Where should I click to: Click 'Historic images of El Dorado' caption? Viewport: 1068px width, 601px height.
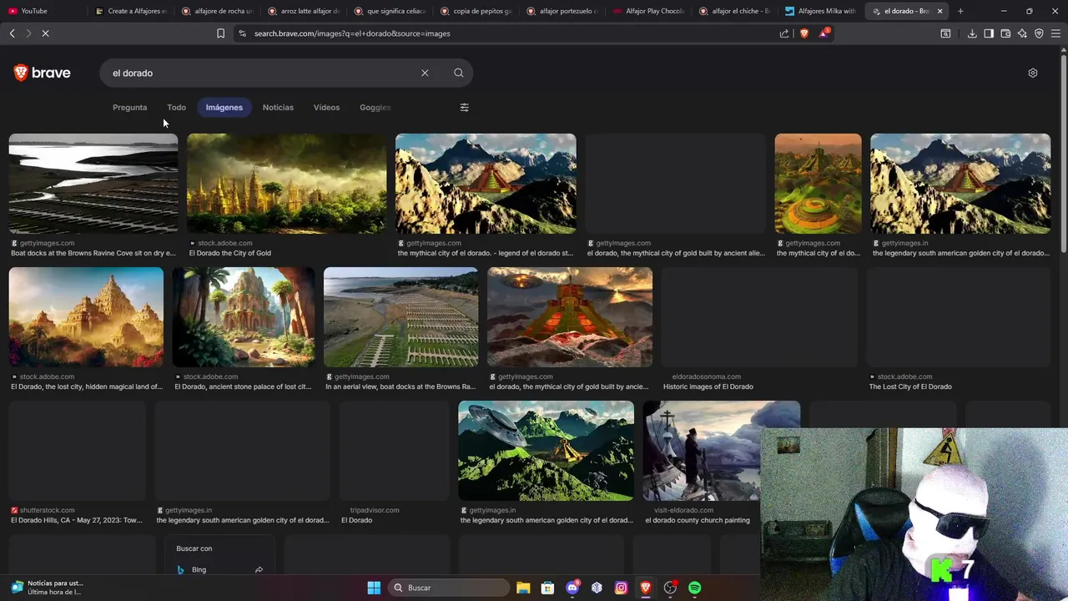708,386
